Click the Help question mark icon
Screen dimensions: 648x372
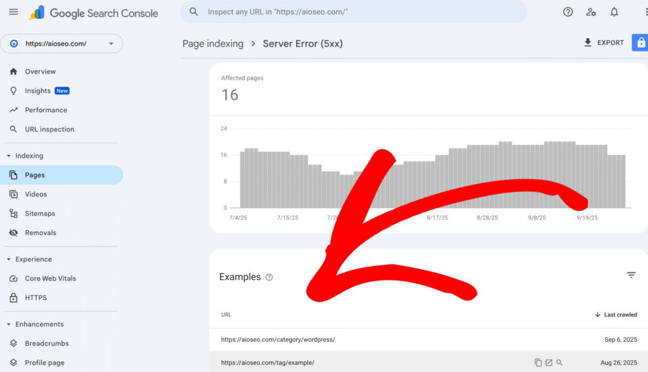tap(568, 12)
